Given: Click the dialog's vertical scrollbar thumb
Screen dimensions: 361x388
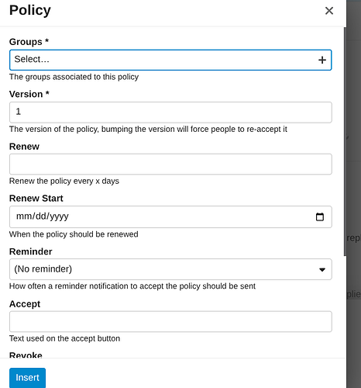Looking at the screenshot, I should tap(345, 141).
